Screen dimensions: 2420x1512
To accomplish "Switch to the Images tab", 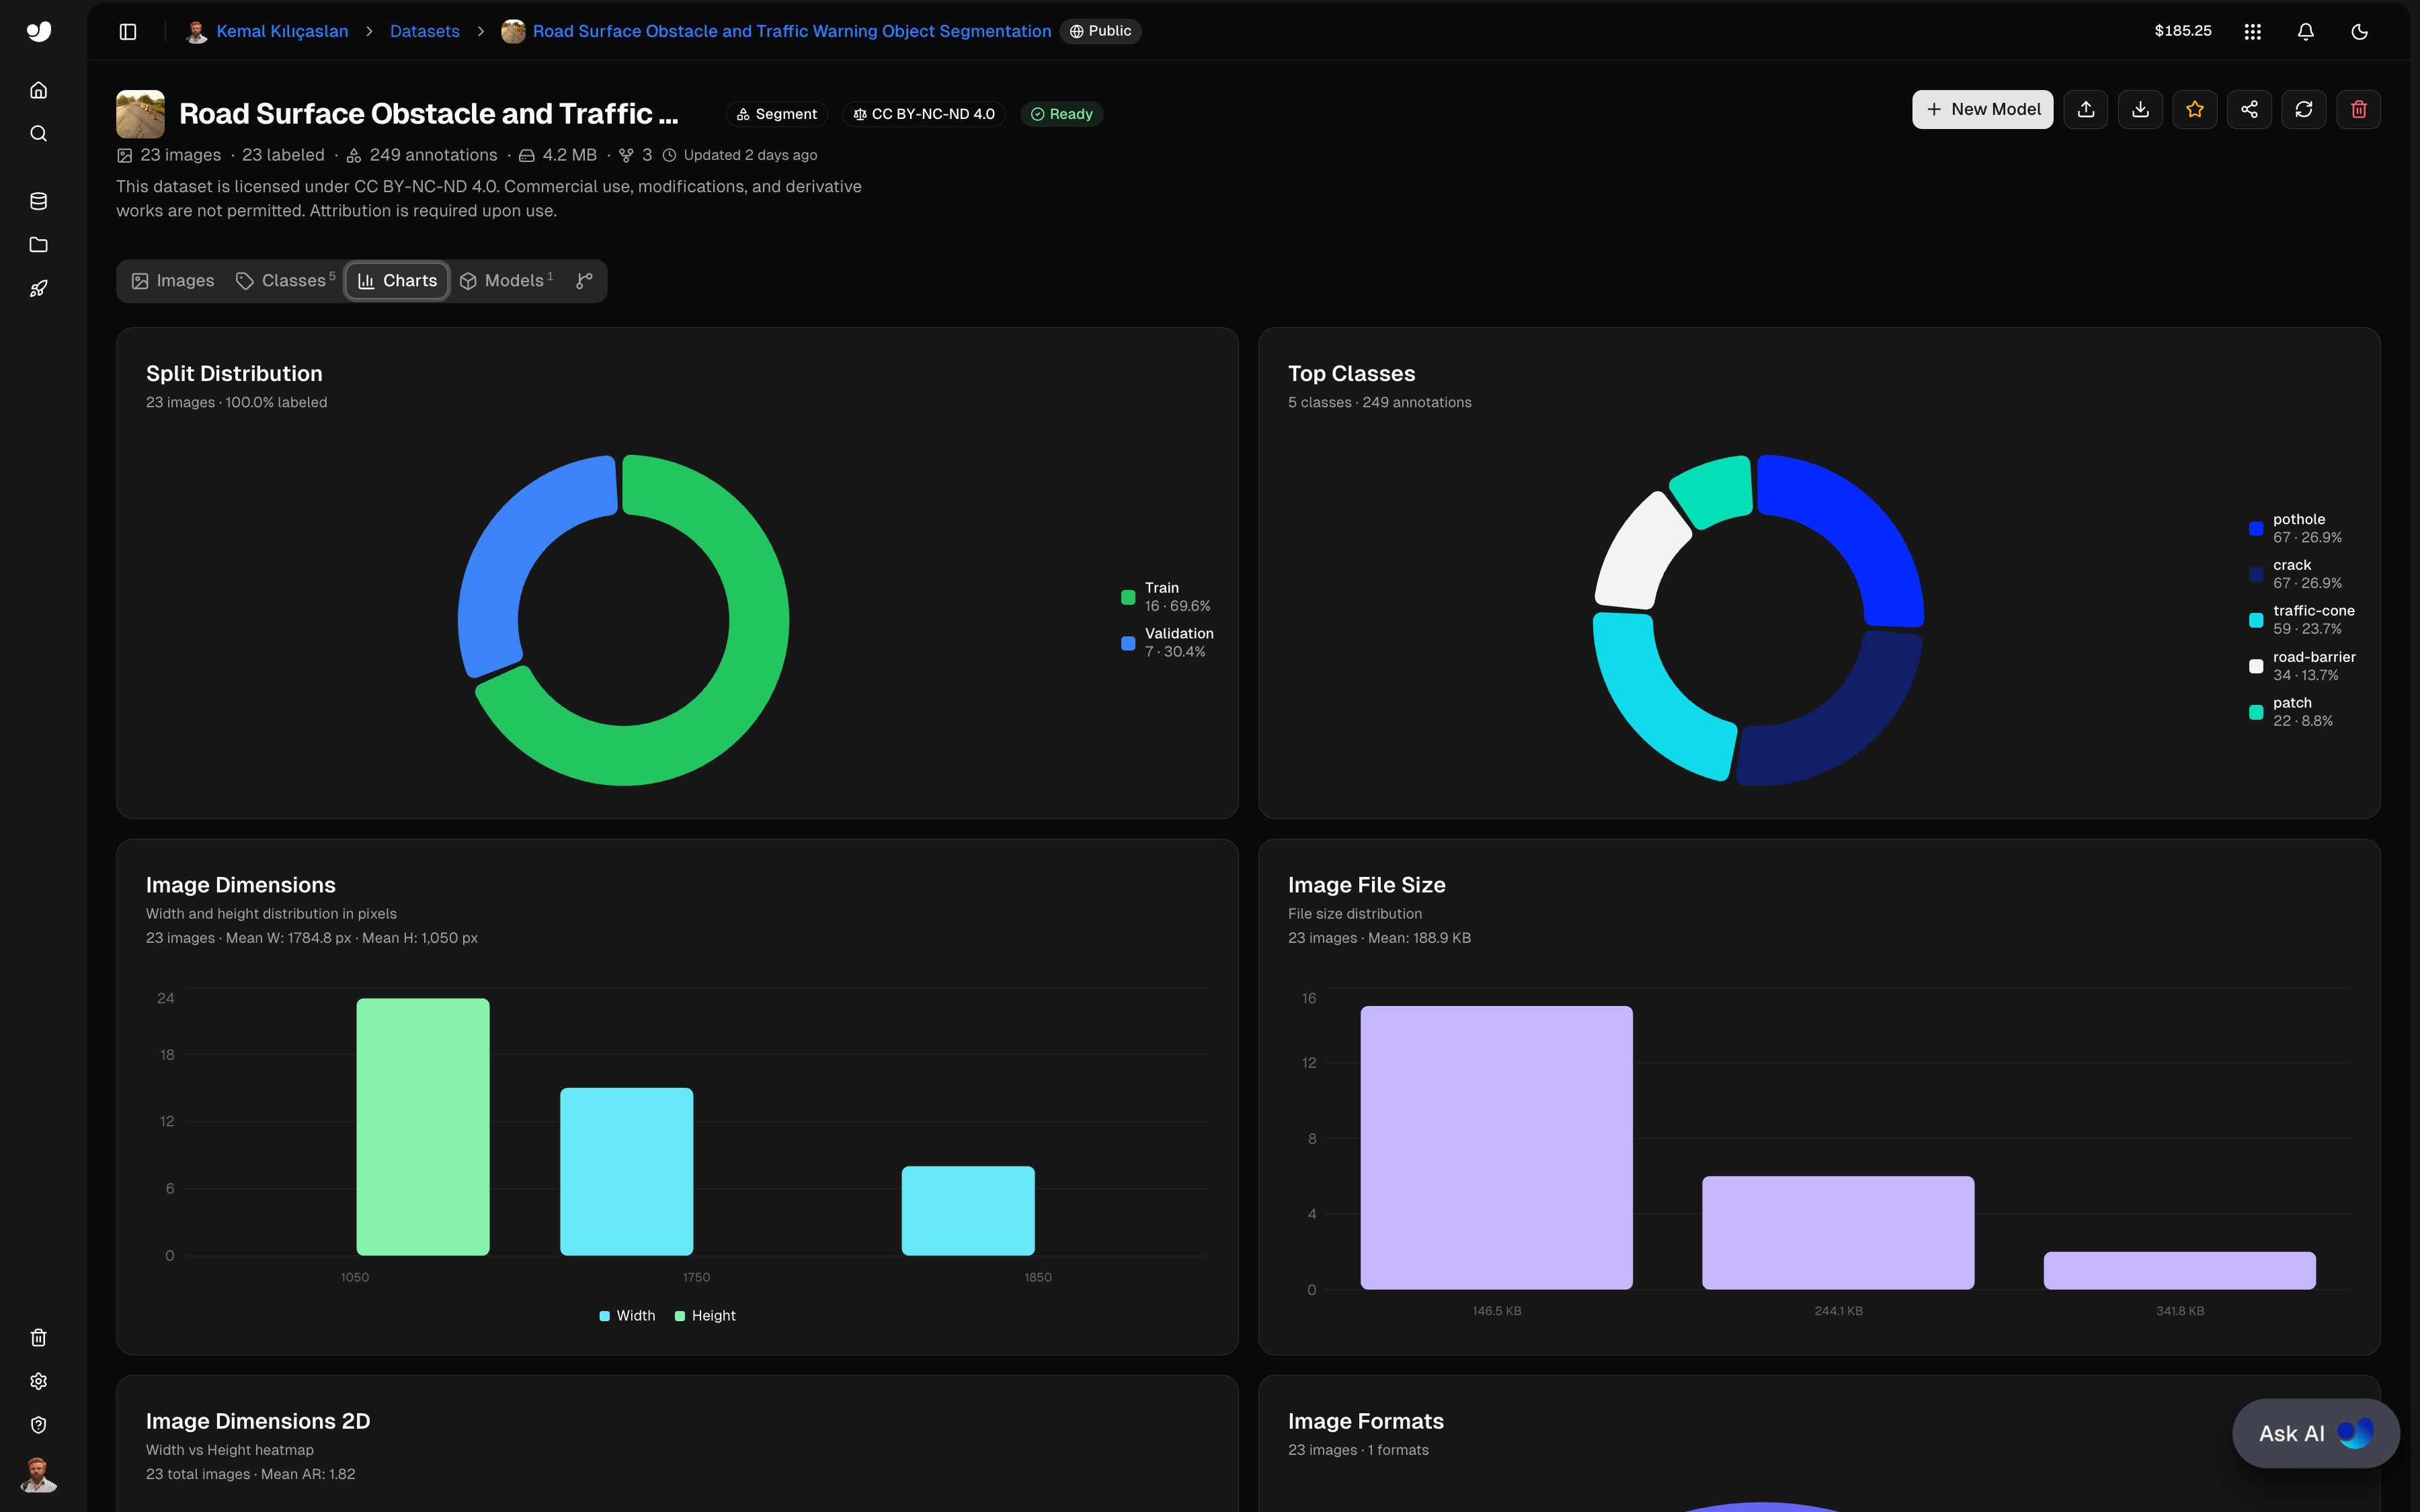I will pos(173,281).
